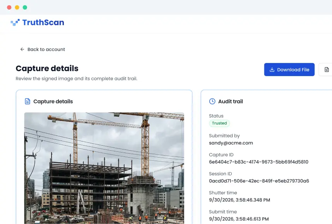The image size is (332, 224).
Task: Click the document icon button beside Download File
Action: 327,70
